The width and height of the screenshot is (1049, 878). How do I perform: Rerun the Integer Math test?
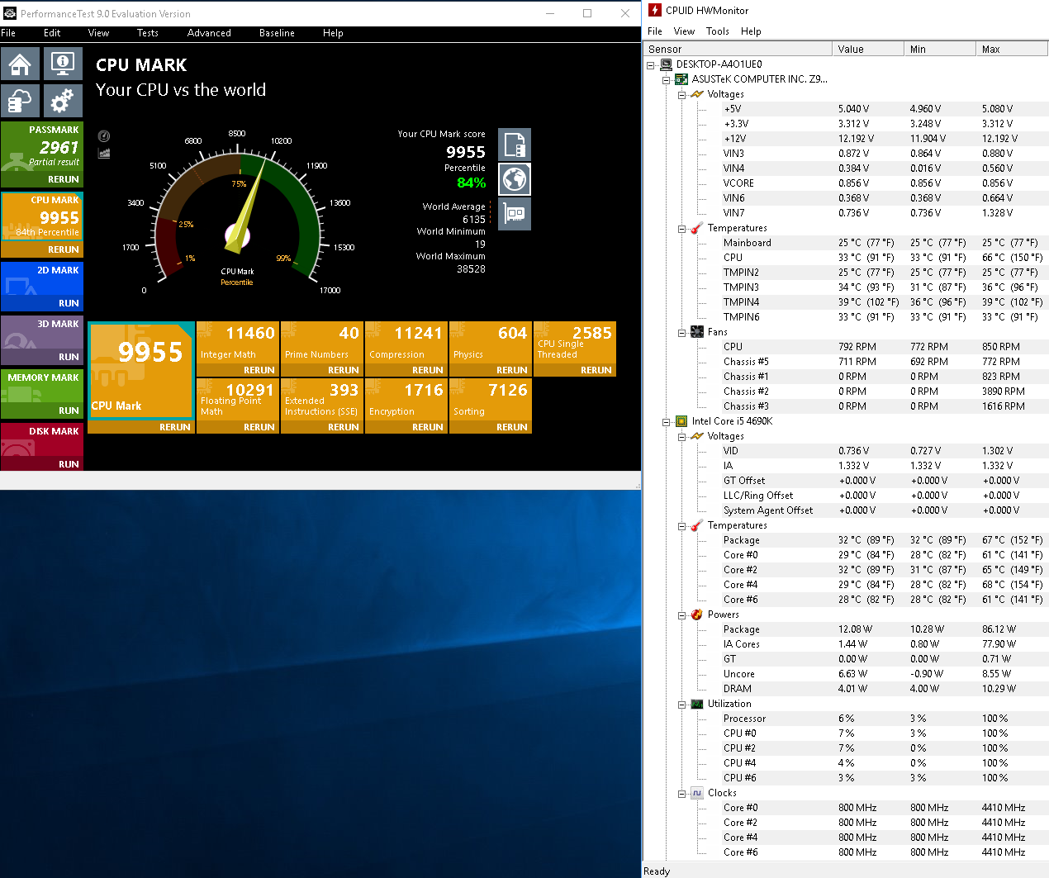pyautogui.click(x=259, y=370)
